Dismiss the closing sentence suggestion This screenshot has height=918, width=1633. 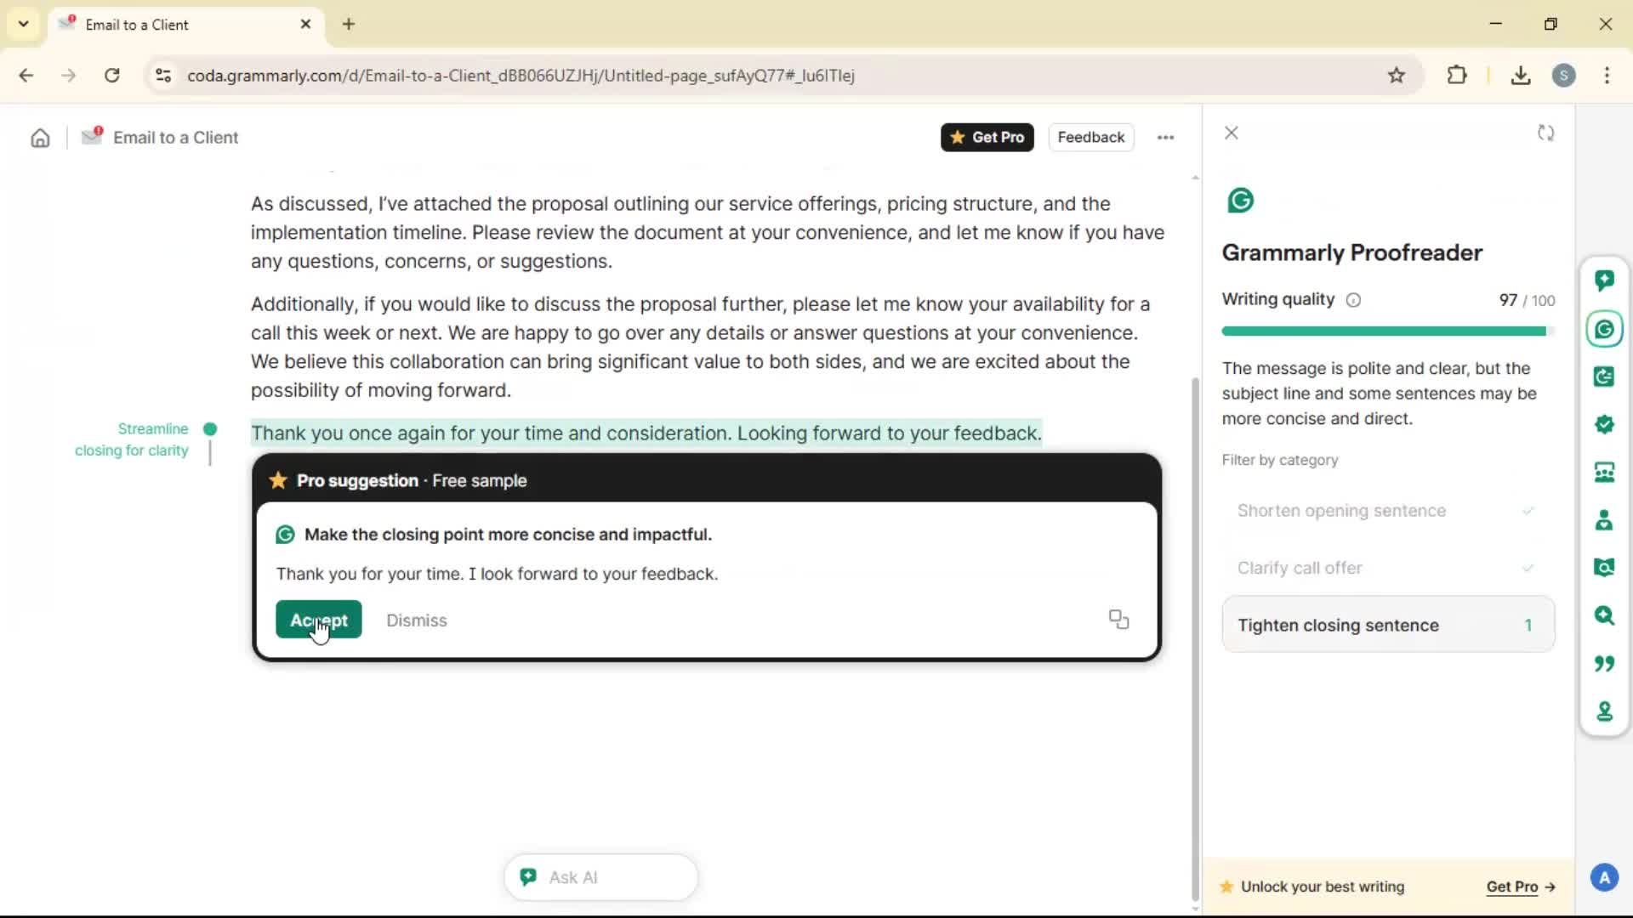[416, 620]
